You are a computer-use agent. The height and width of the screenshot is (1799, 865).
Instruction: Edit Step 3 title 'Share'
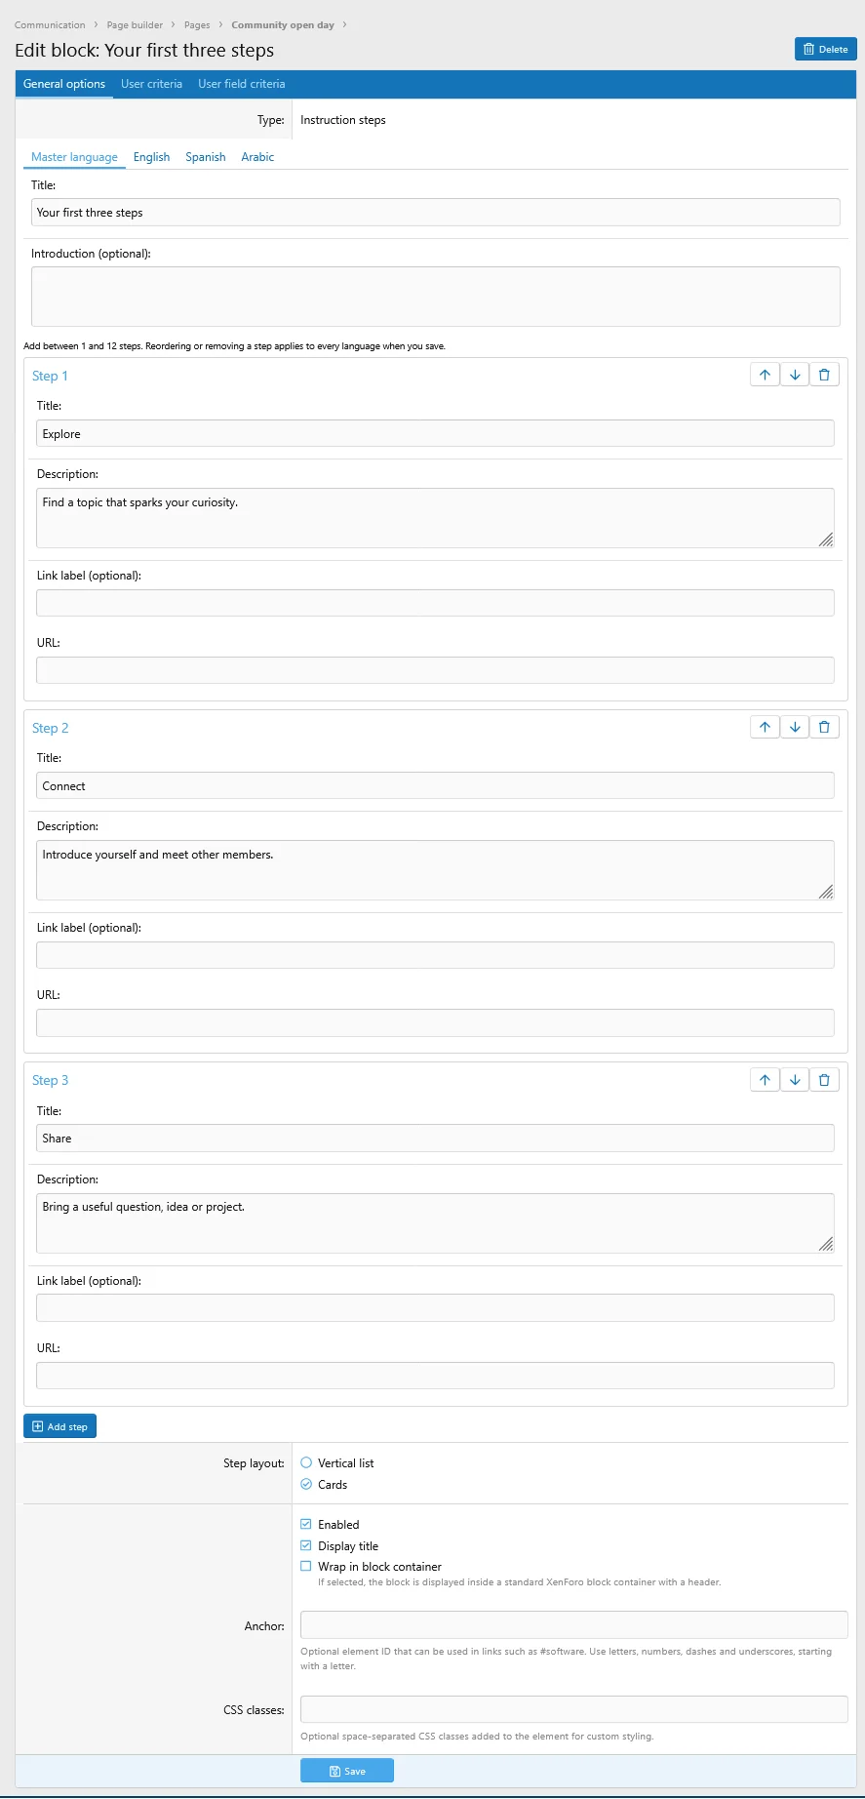[435, 1139]
